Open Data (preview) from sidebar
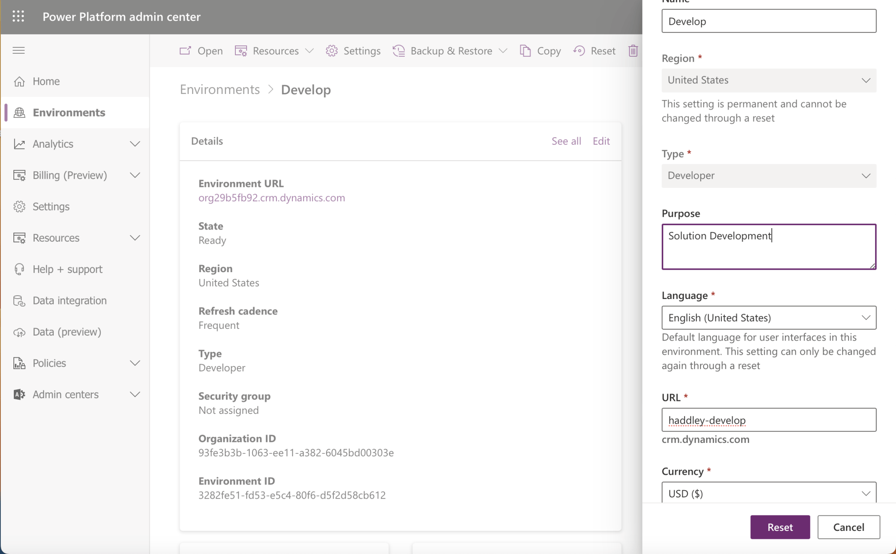Screen dimensions: 896x554 (x=67, y=332)
